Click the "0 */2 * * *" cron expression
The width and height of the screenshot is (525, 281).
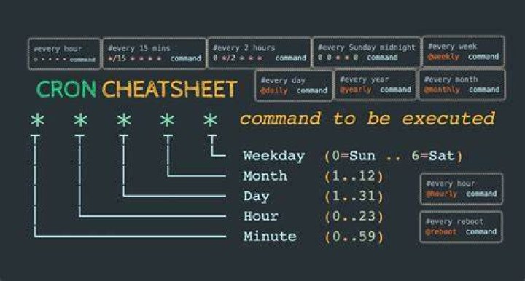[238, 58]
